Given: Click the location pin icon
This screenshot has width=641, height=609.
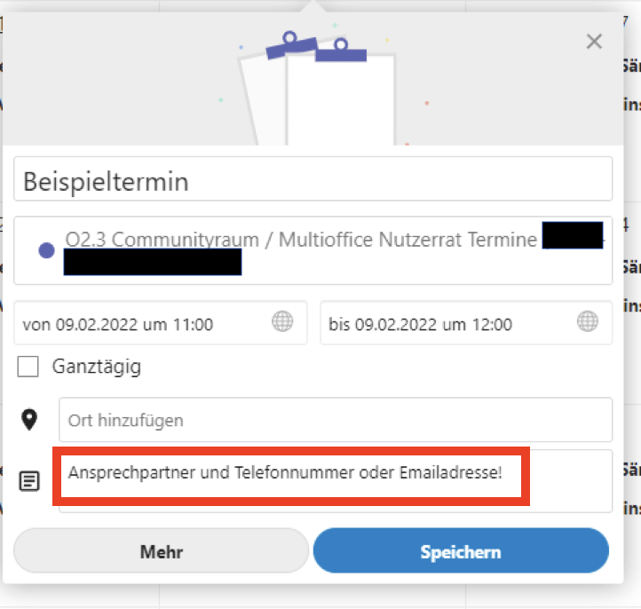Looking at the screenshot, I should click(30, 419).
